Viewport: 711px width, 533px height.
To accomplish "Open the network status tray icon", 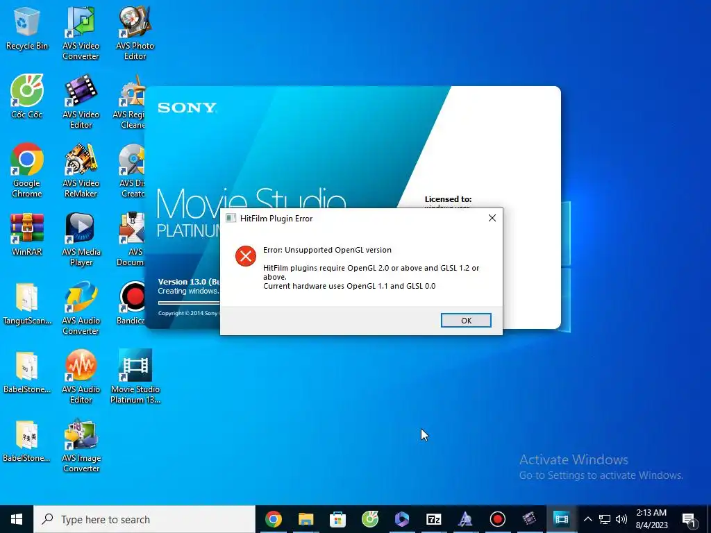I will tap(605, 519).
